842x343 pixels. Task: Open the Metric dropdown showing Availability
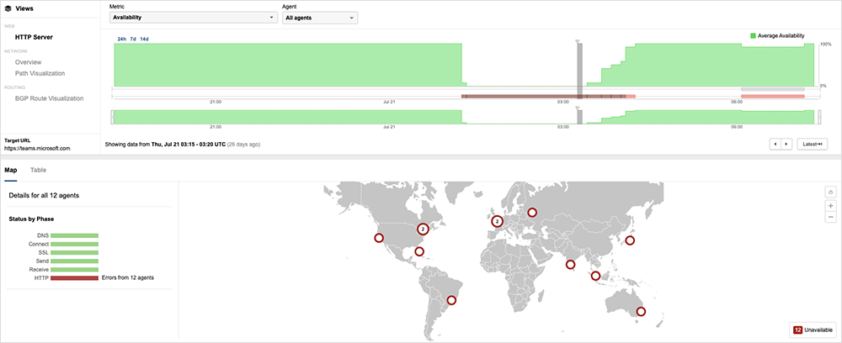193,18
